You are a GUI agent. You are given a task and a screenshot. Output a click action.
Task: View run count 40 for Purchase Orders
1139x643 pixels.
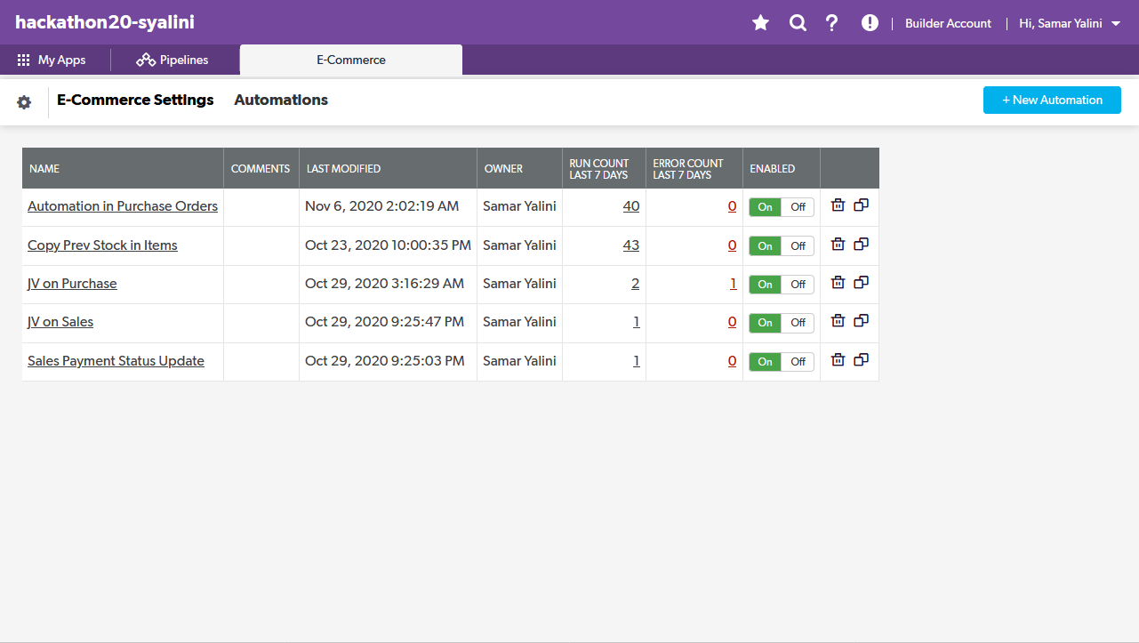(631, 206)
